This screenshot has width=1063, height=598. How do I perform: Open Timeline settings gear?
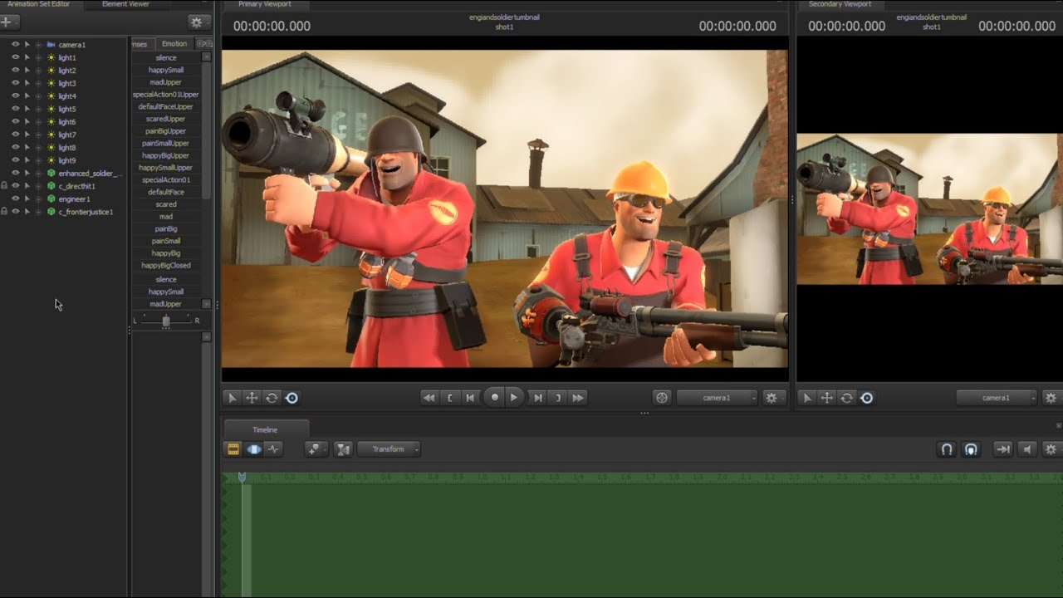pyautogui.click(x=1051, y=449)
